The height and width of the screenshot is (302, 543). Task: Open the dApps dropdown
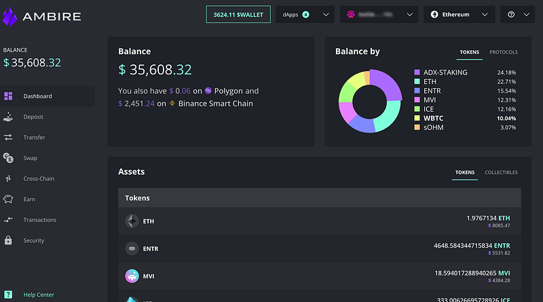point(305,14)
